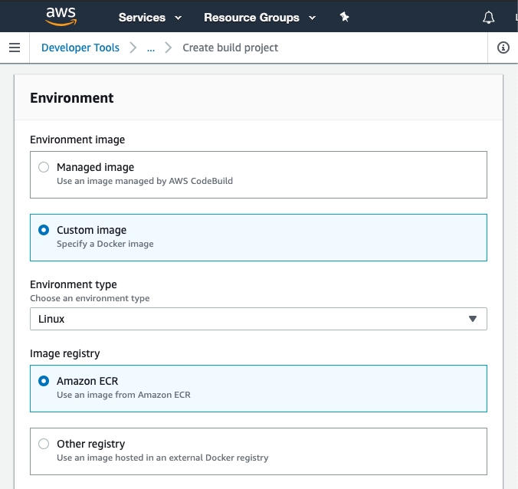This screenshot has height=489, width=518.
Task: Click the Services chevron arrow
Action: click(x=178, y=18)
